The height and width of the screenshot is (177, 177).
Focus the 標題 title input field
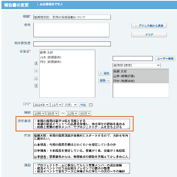72,17
